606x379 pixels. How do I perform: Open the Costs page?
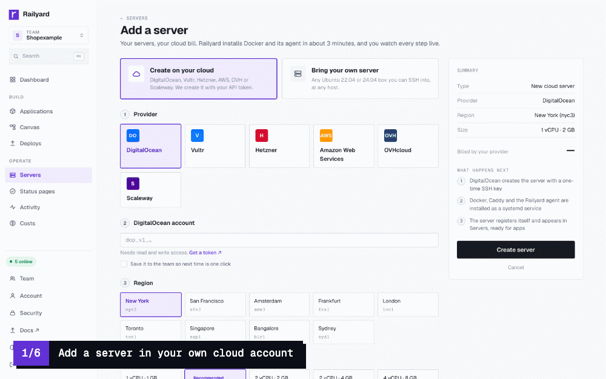coord(48,224)
